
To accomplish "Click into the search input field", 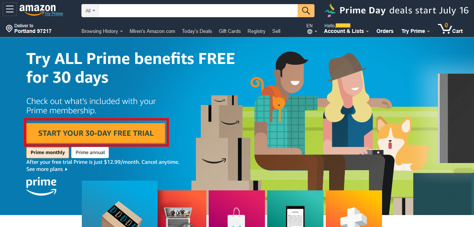I will pos(198,10).
